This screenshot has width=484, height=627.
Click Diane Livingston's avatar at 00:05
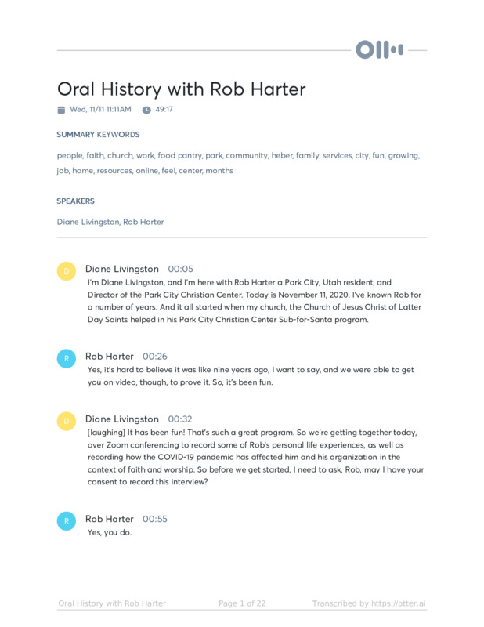coord(67,271)
